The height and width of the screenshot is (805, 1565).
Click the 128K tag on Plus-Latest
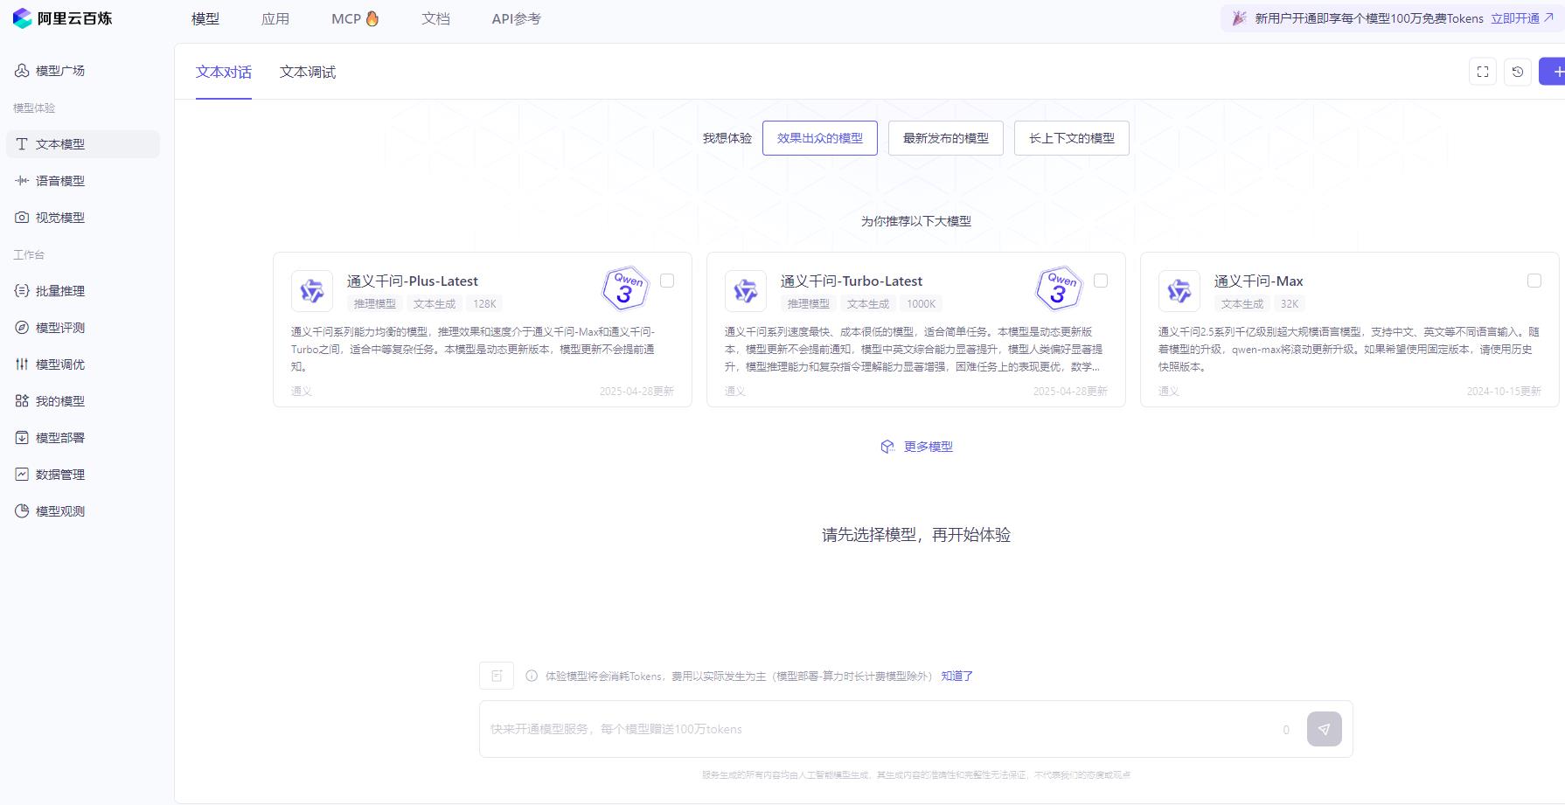484,304
